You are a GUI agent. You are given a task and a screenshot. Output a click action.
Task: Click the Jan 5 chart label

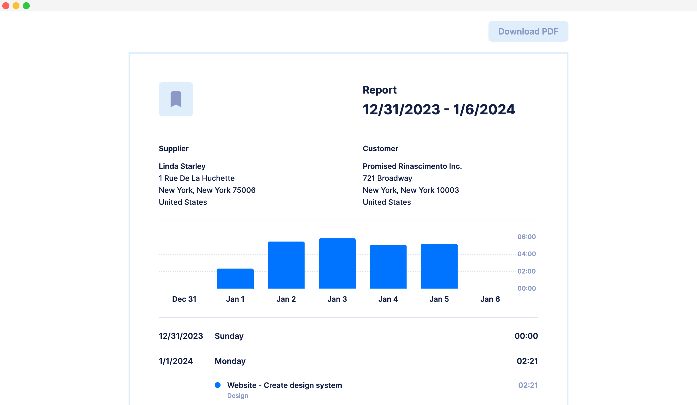439,299
